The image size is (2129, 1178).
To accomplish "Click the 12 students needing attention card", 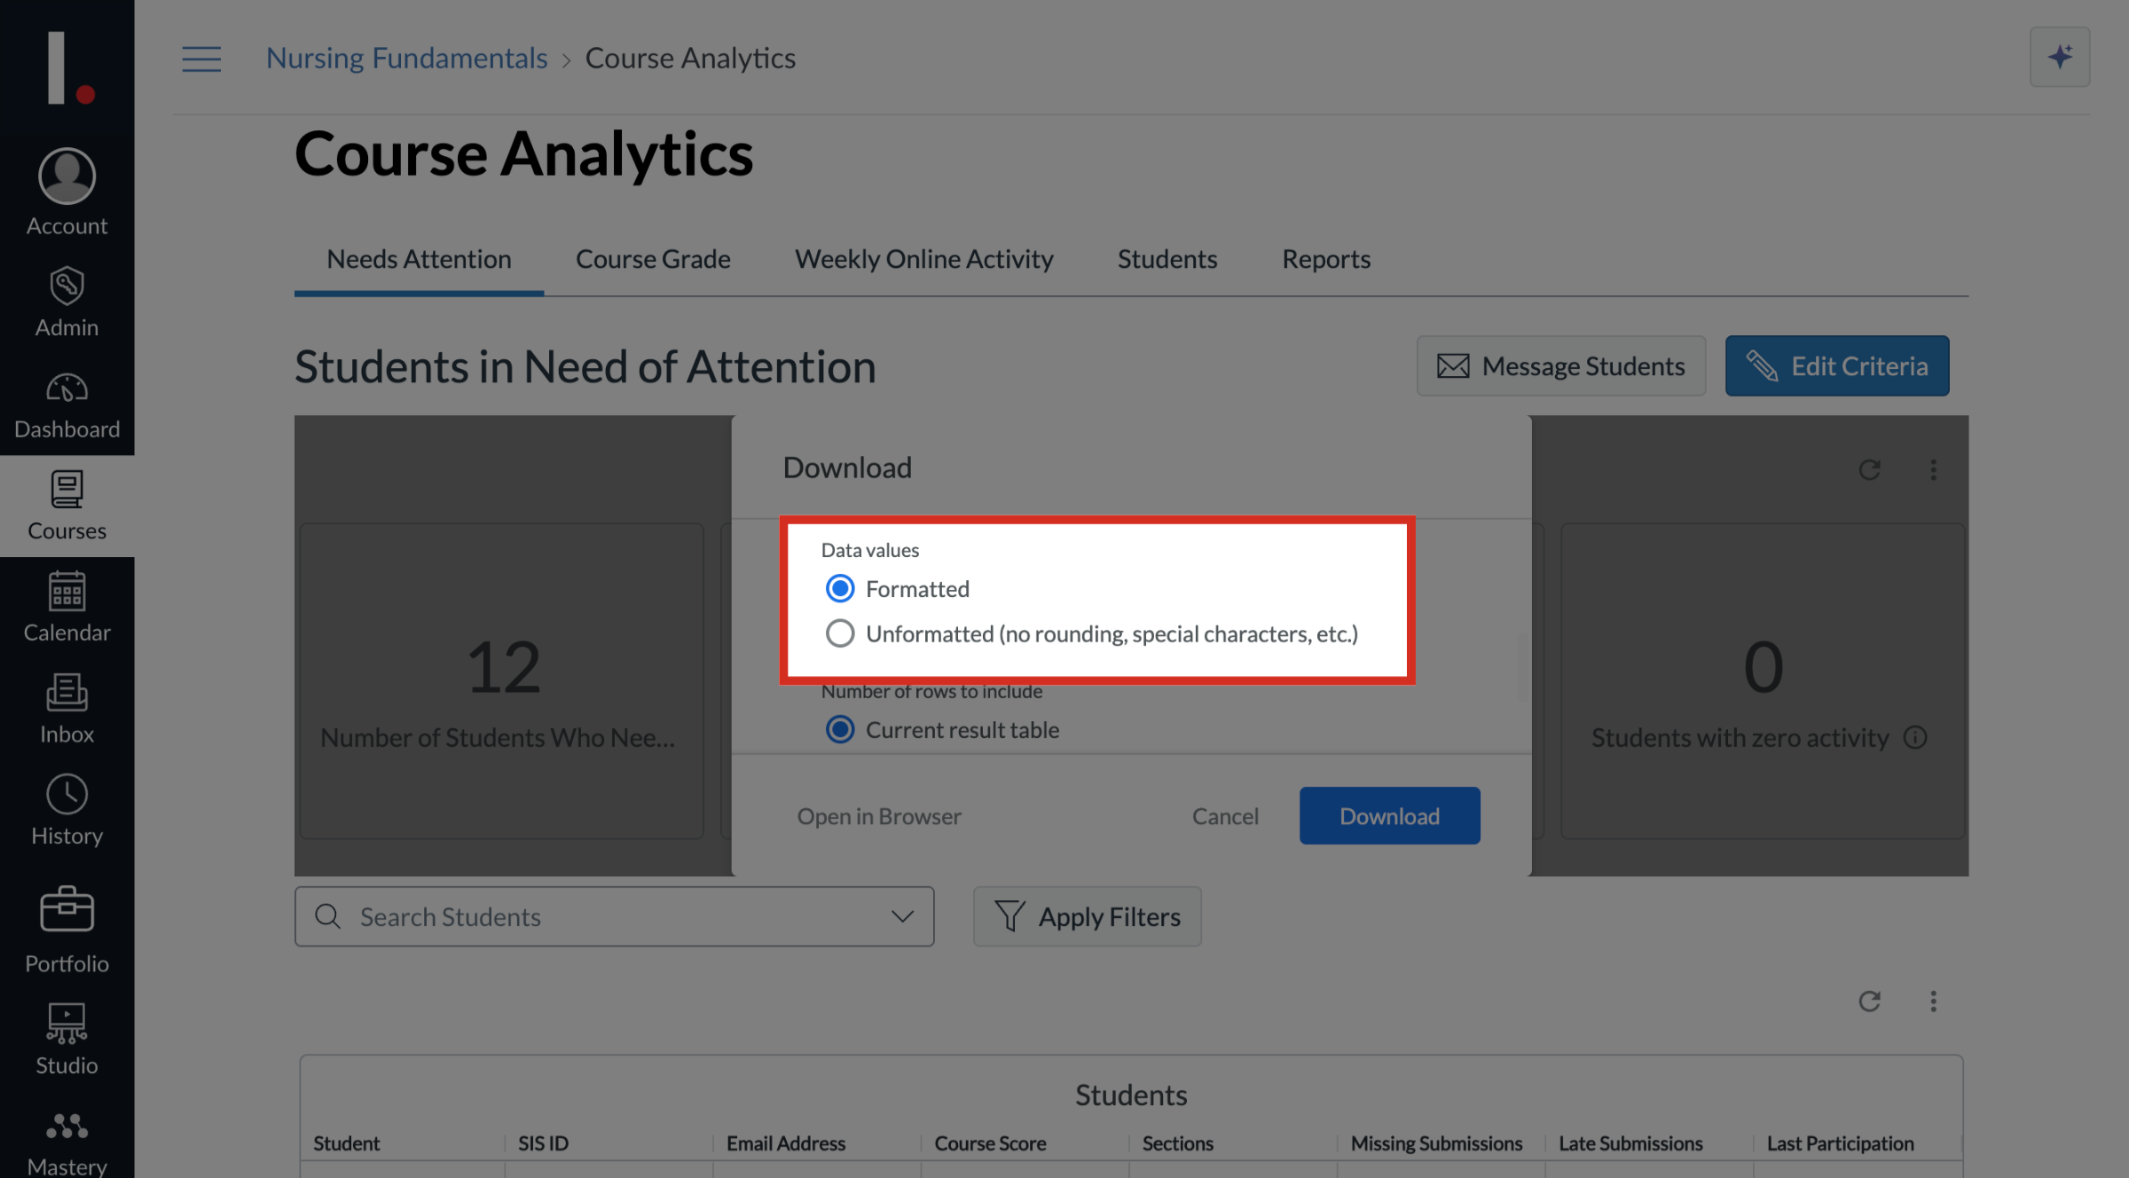I will click(x=501, y=680).
